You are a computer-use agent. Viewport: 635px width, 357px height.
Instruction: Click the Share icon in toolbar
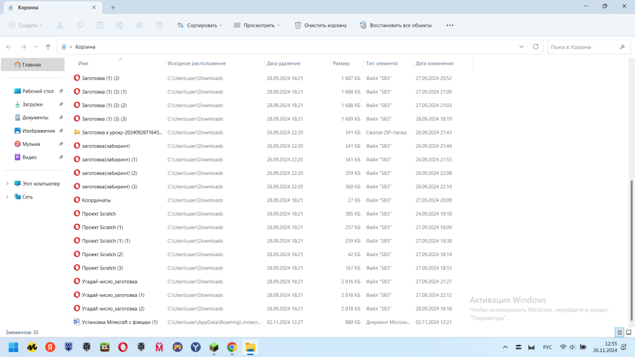point(139,25)
